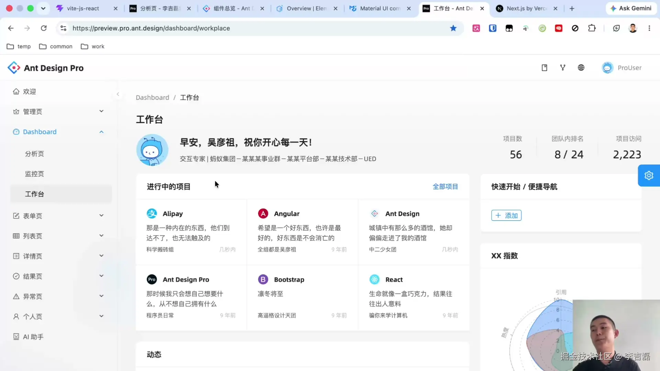Click the Chrome profile avatar

coord(633,28)
